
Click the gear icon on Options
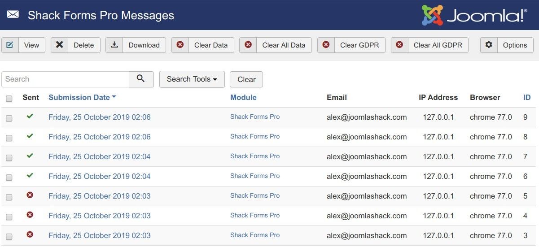pyautogui.click(x=489, y=45)
